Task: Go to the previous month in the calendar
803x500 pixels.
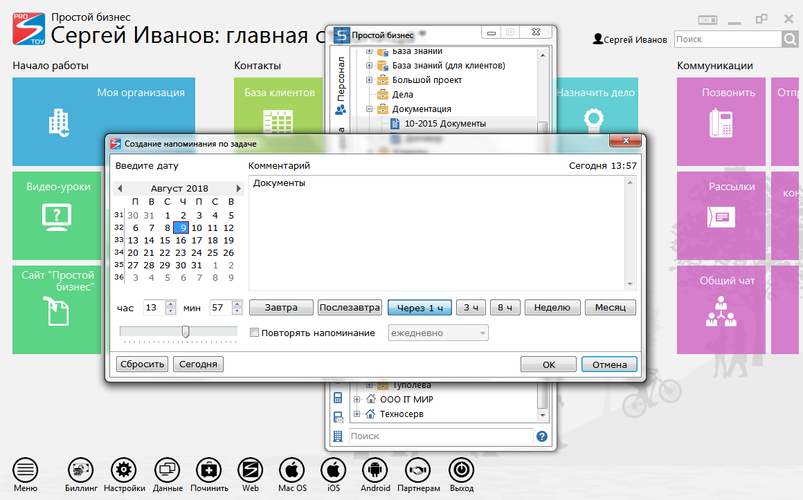Action: click(x=120, y=188)
